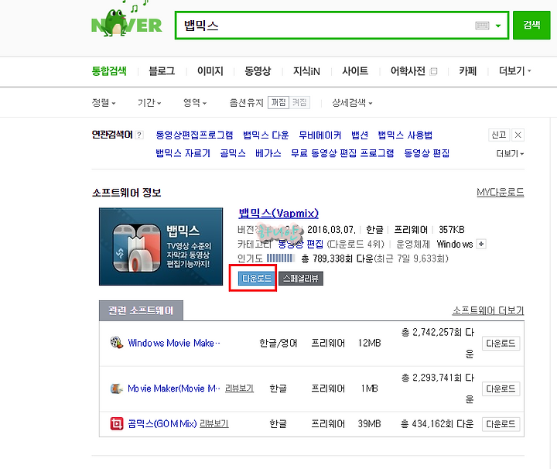This screenshot has height=469, width=557.
Task: Open the 곰믹스(GOM Mix) link
Action: pyautogui.click(x=162, y=423)
